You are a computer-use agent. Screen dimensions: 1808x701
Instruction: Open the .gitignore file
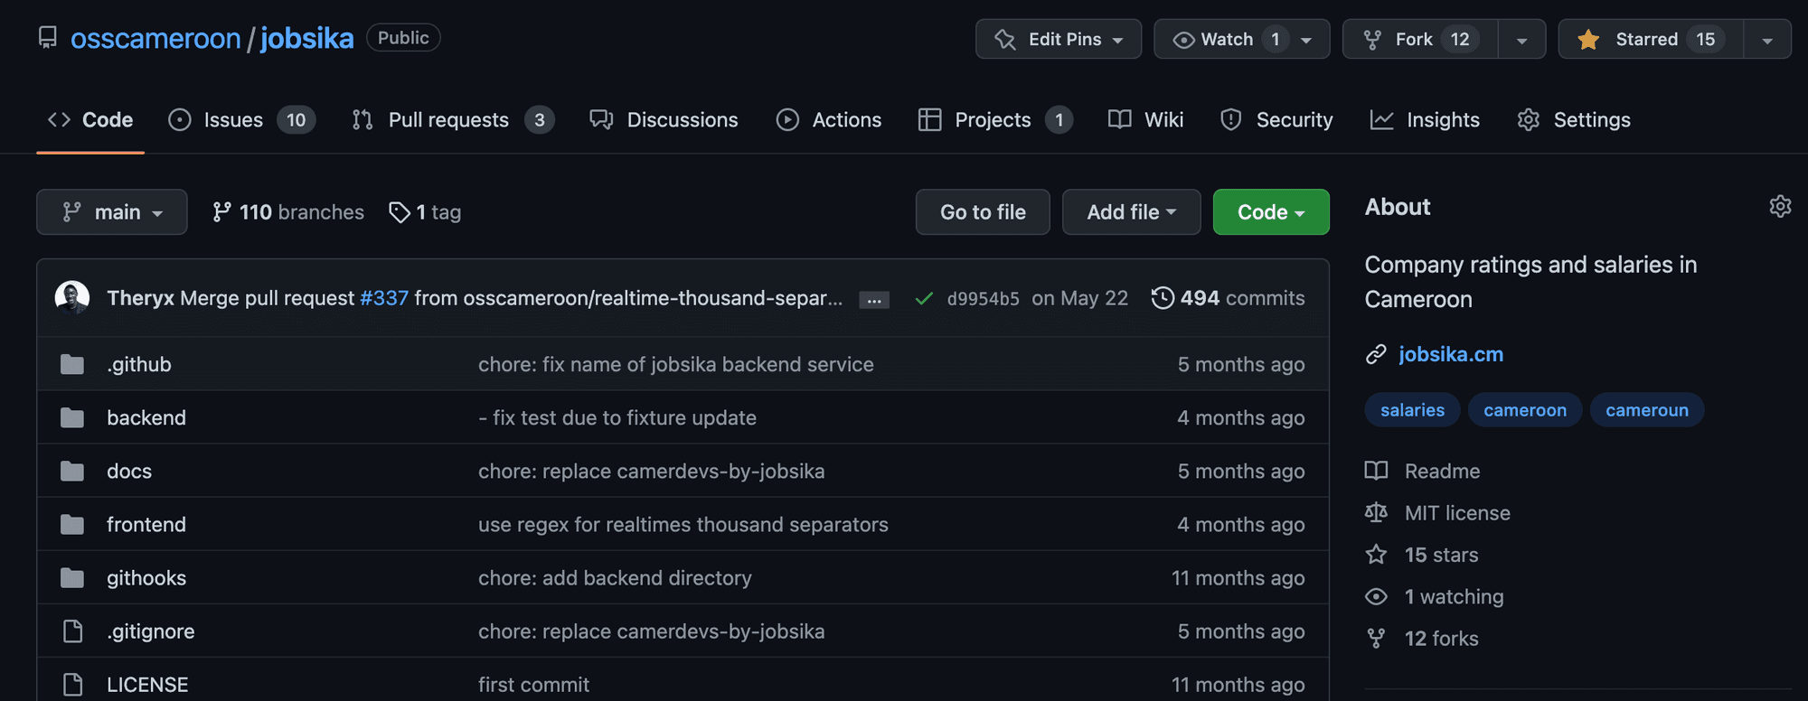(151, 631)
